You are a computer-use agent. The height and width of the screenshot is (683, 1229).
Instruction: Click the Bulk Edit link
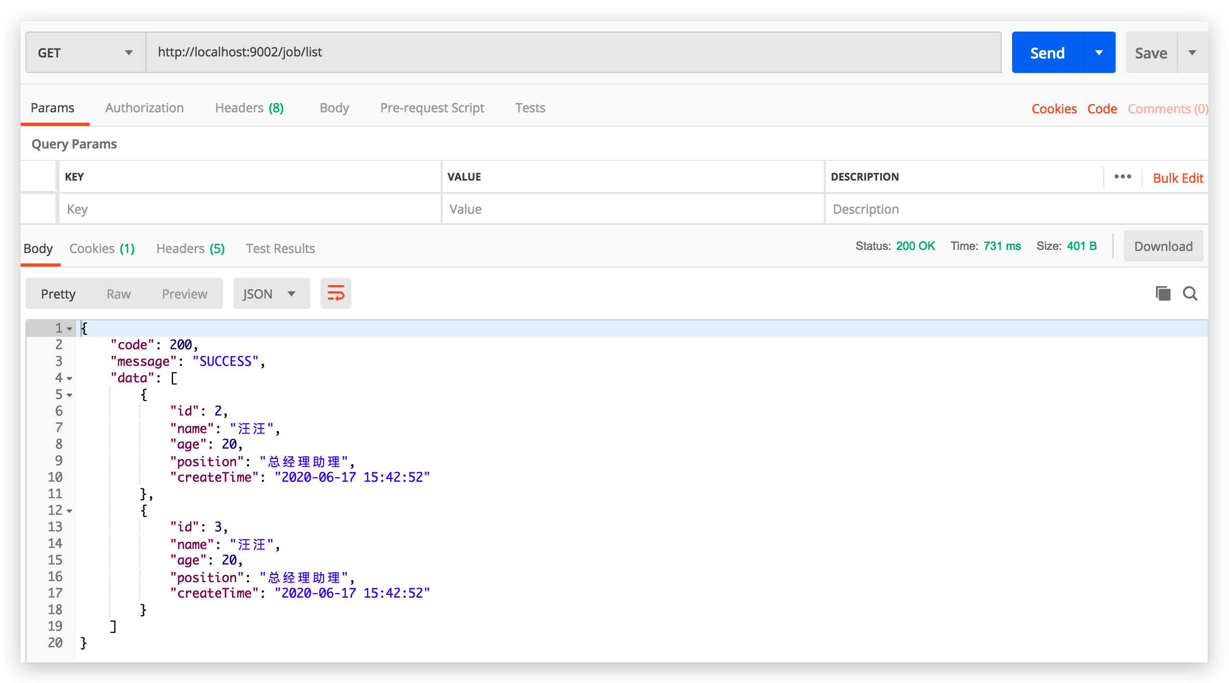pyautogui.click(x=1178, y=178)
